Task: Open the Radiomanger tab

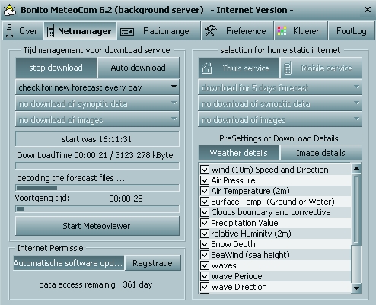Action: [x=158, y=31]
